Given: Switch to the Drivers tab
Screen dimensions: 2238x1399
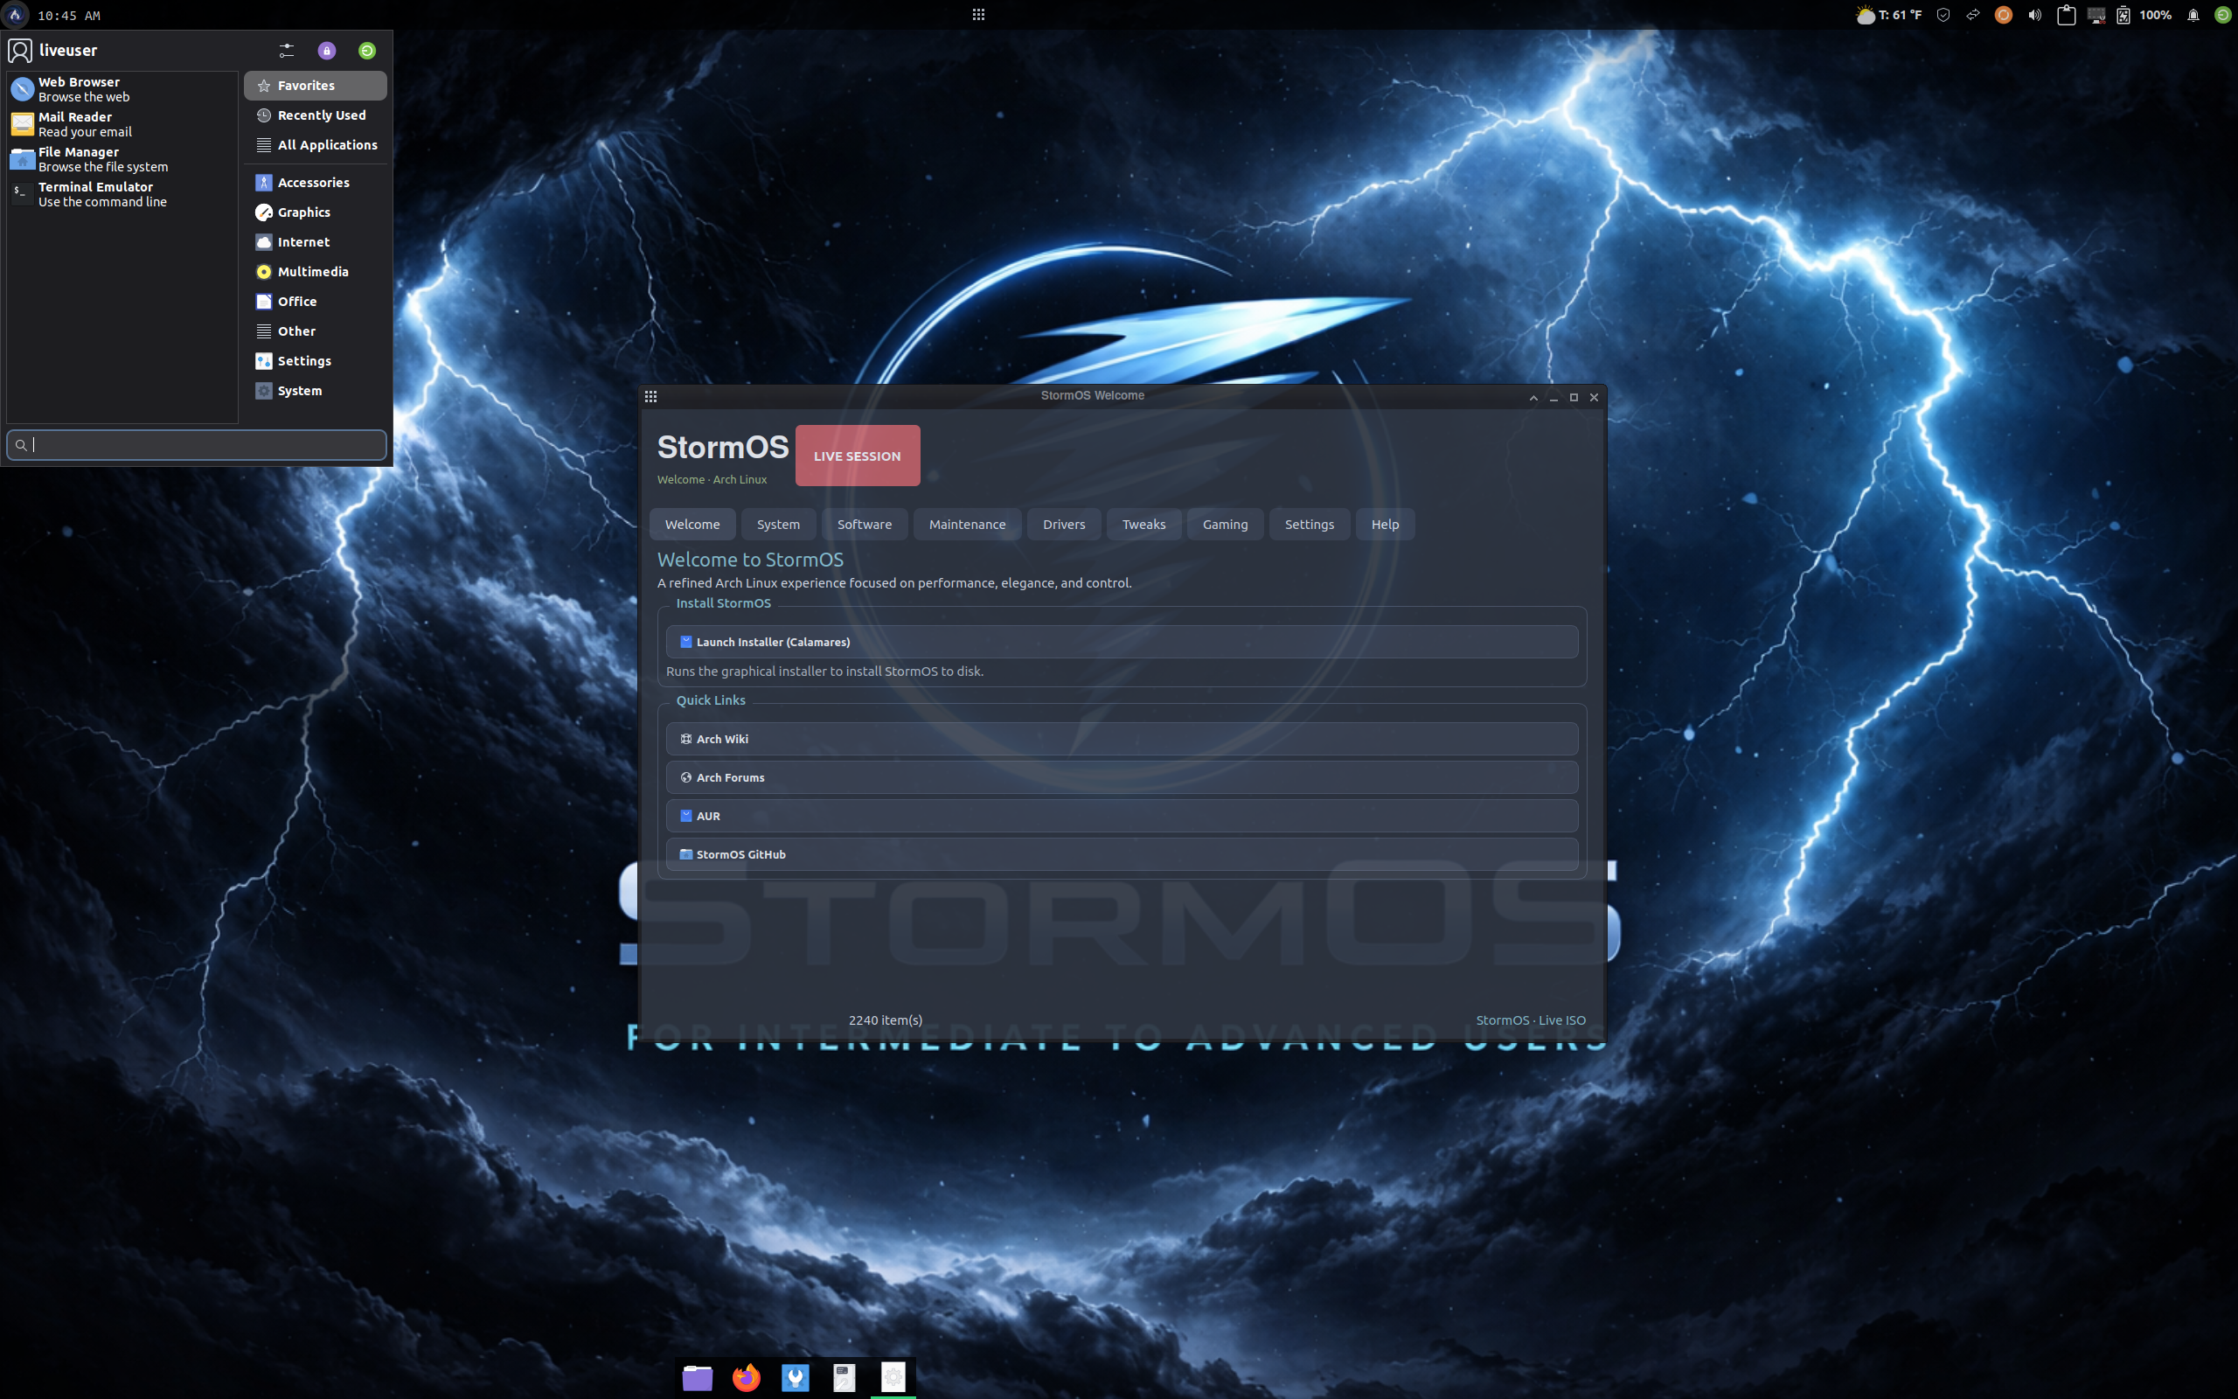Looking at the screenshot, I should tap(1064, 524).
